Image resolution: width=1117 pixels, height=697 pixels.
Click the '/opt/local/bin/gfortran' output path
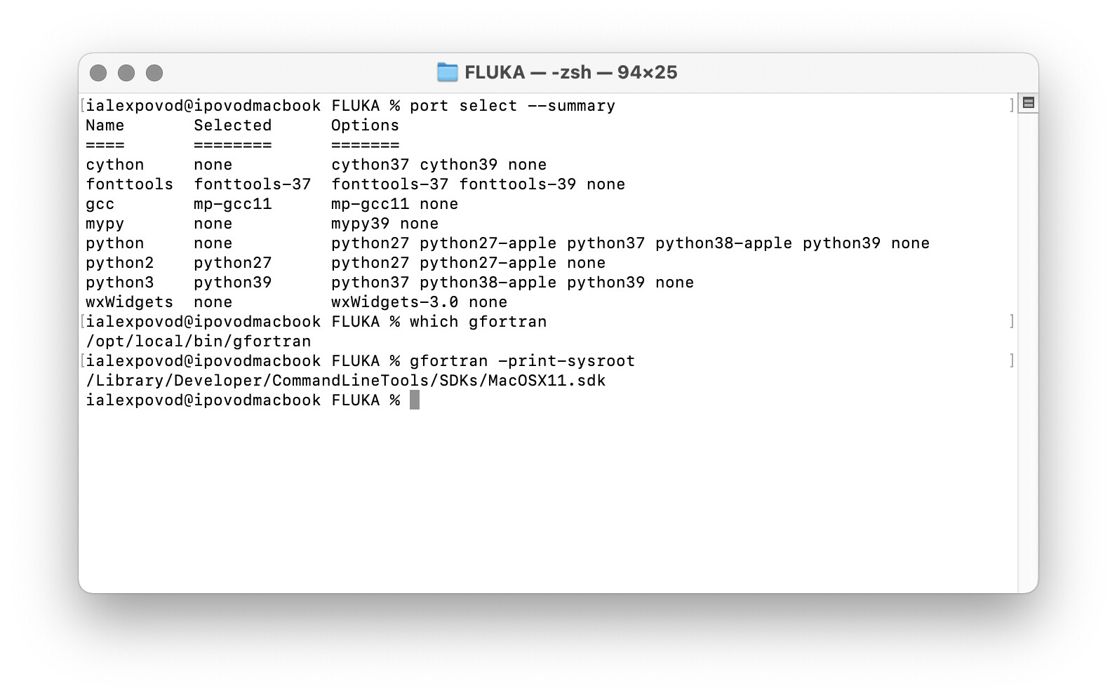click(x=198, y=341)
